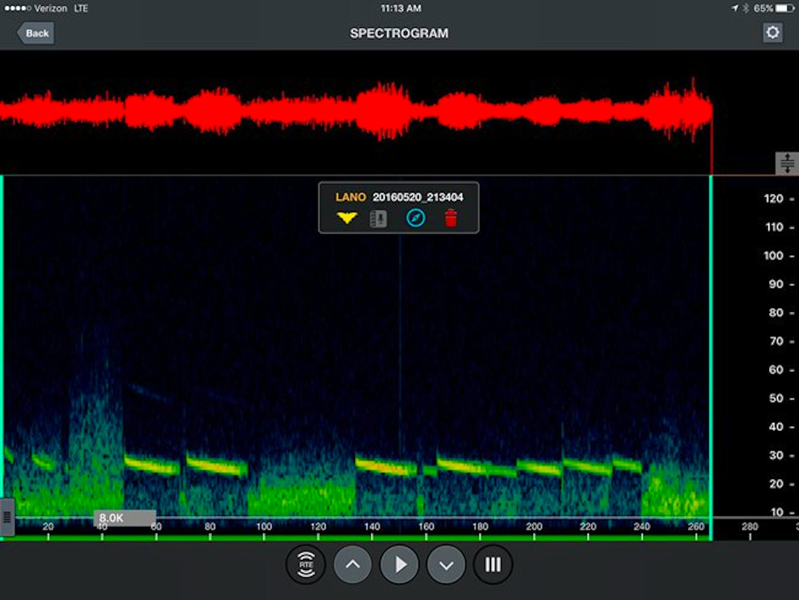Open the voice memo notes icon
The width and height of the screenshot is (799, 600).
(x=378, y=219)
